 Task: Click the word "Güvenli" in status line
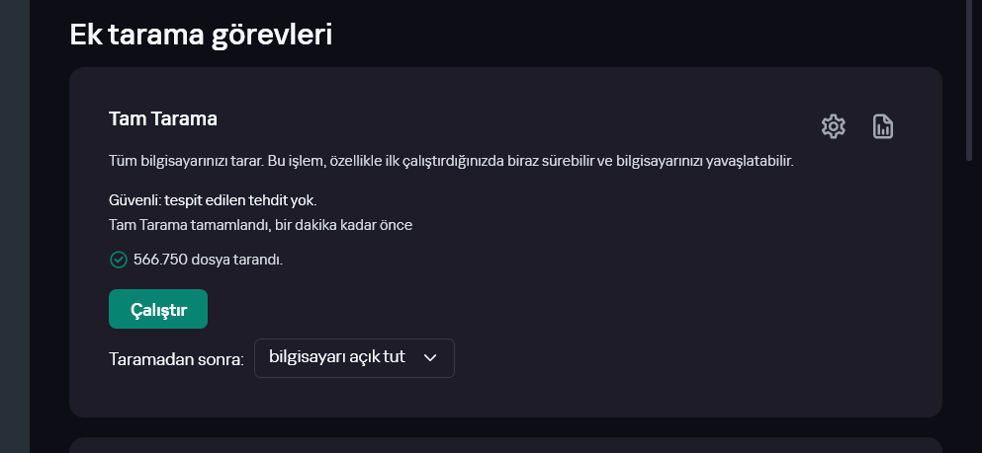click(x=134, y=199)
